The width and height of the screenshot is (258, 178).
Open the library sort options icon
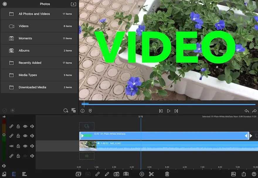tap(74, 110)
